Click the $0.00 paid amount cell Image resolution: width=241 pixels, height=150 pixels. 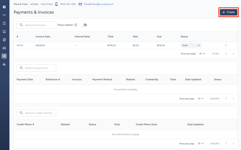click(x=136, y=45)
